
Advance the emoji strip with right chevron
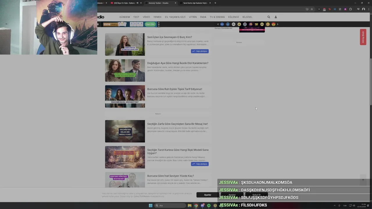(x=278, y=24)
